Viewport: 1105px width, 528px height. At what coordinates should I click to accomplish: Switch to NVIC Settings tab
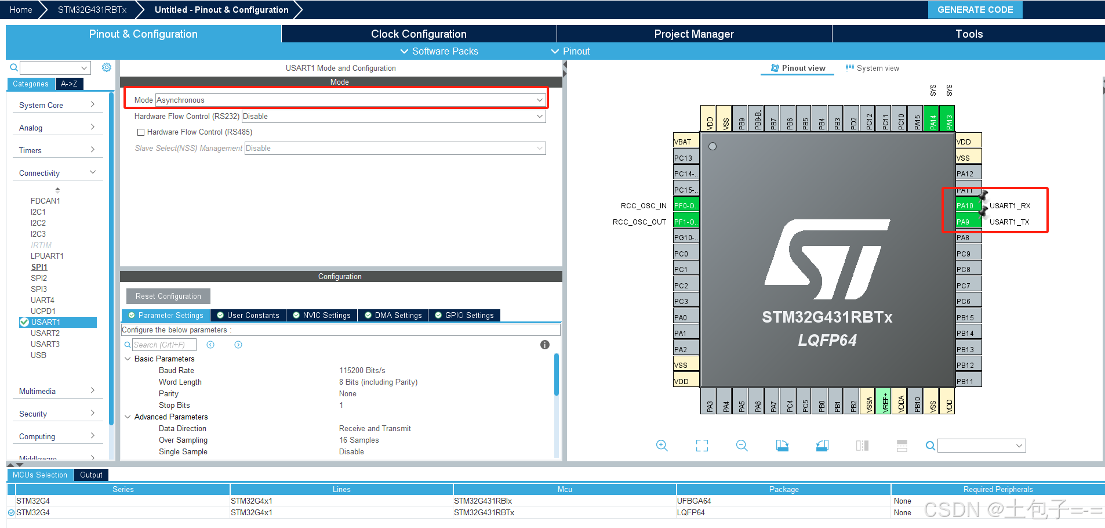(321, 315)
